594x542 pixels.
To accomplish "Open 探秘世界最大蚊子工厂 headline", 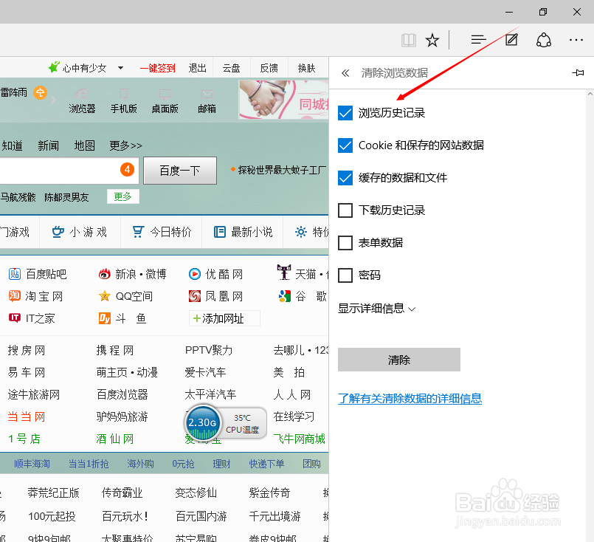I will pos(282,170).
